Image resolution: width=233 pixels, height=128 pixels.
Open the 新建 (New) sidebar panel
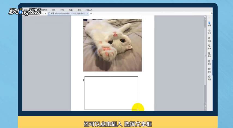(209, 24)
